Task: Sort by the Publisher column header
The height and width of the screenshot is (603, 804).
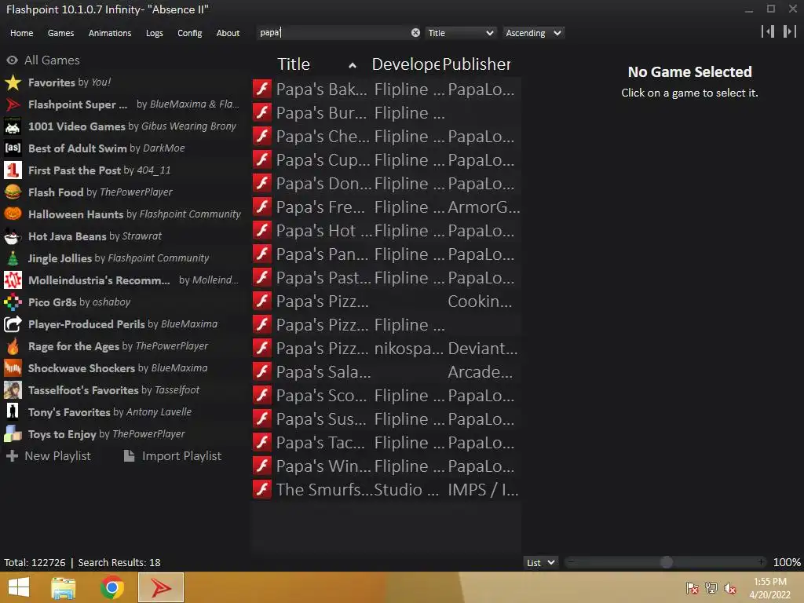Action: [477, 64]
